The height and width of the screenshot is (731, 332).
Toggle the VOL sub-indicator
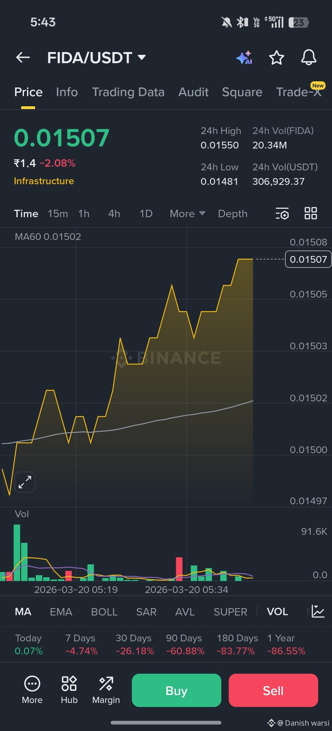[x=277, y=611]
